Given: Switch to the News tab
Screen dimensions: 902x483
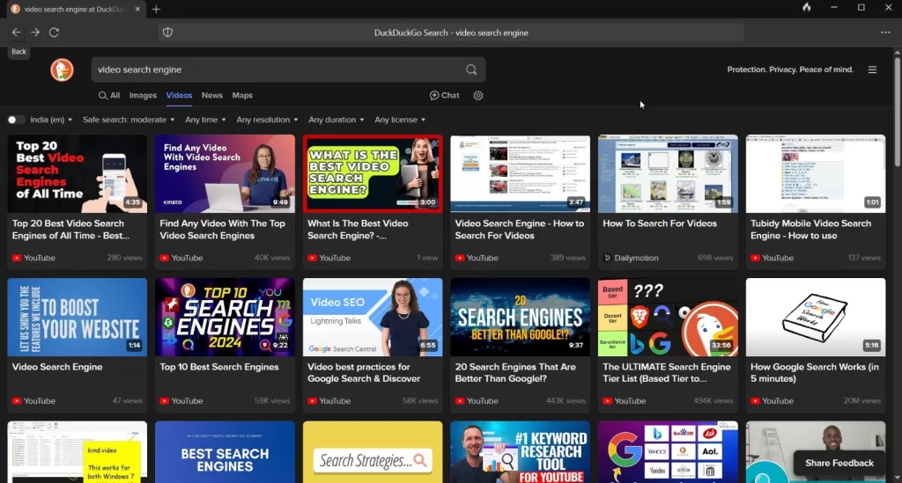Looking at the screenshot, I should (211, 95).
